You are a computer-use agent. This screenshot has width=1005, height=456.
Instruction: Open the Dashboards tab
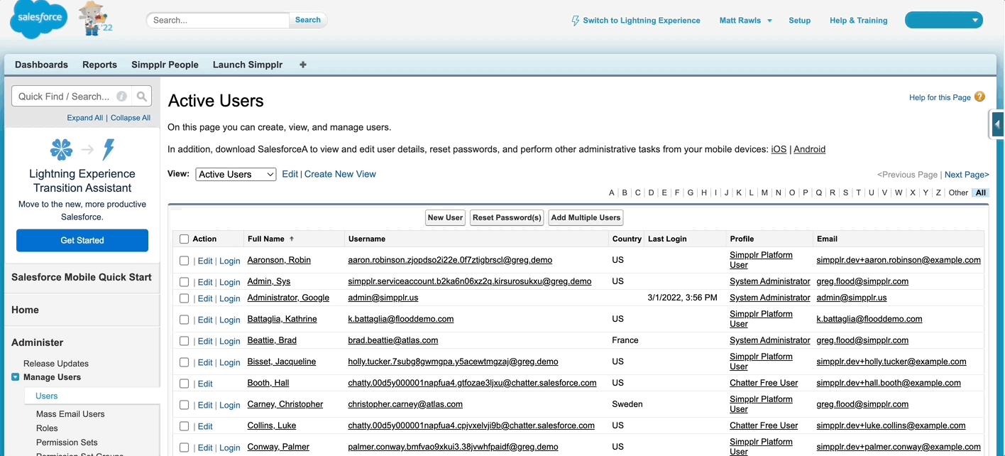point(41,65)
